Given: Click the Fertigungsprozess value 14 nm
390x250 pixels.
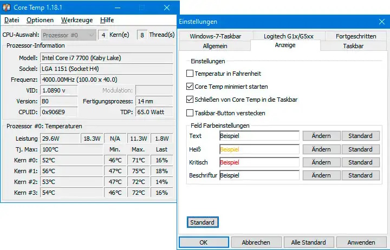Looking at the screenshot, I should [154, 101].
